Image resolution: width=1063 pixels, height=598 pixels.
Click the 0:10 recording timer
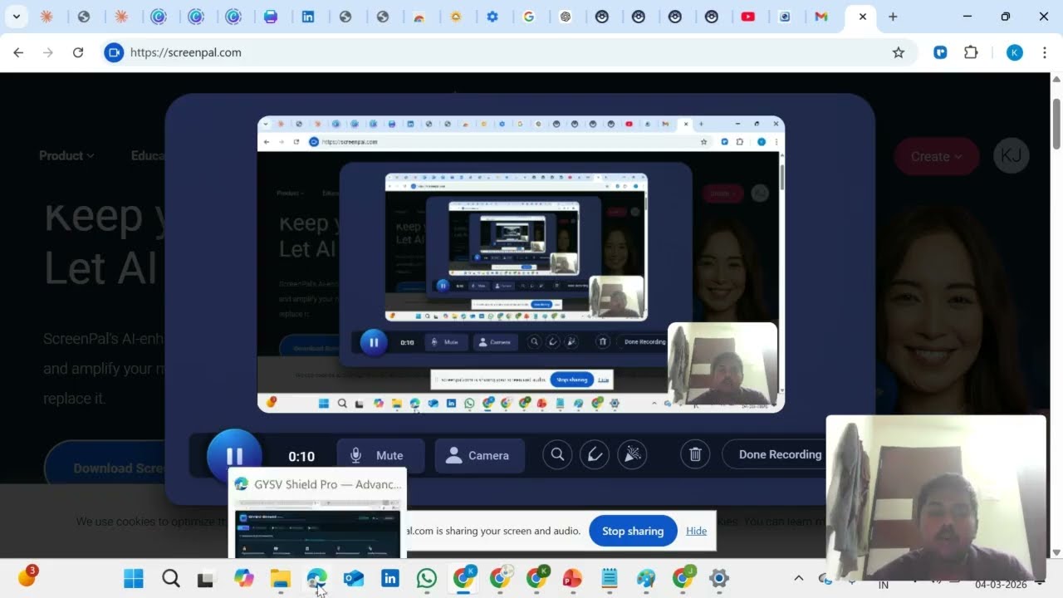(301, 456)
